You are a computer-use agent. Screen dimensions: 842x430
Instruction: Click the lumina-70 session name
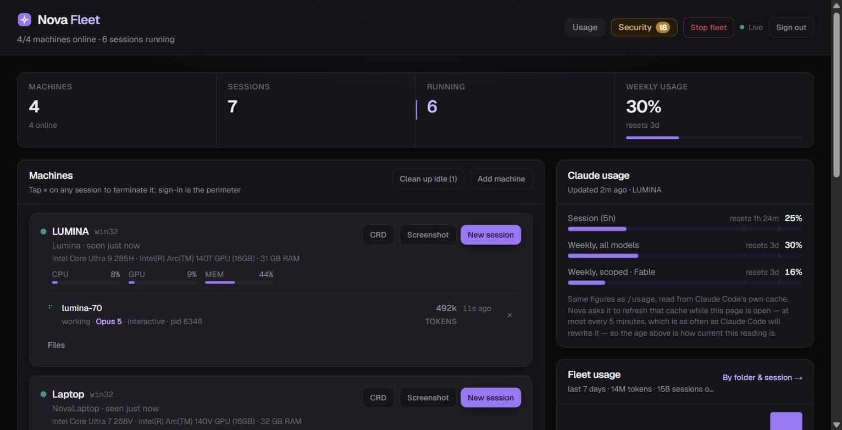click(x=82, y=308)
